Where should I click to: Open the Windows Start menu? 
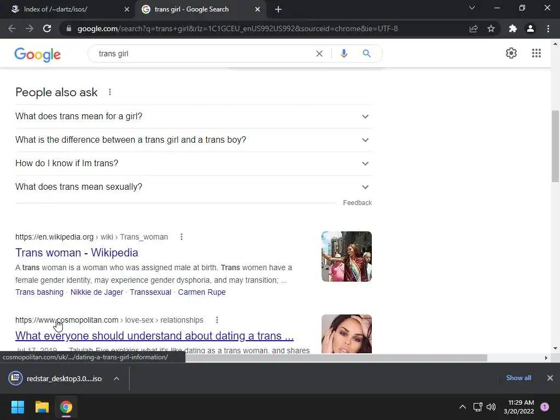pyautogui.click(x=17, y=407)
